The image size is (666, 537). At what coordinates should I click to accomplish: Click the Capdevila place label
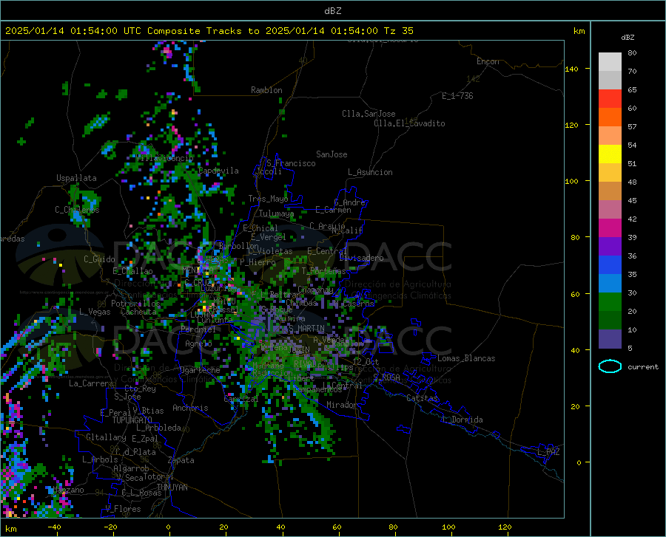pos(218,171)
